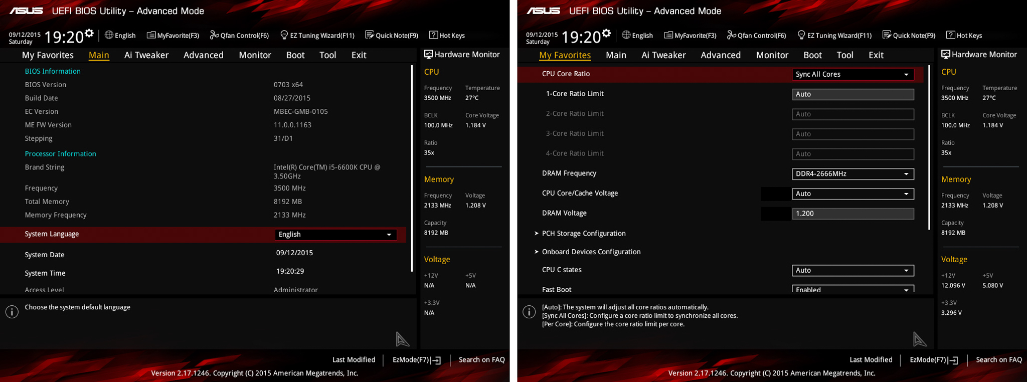Click the My Favorites page vertical scrollbar

(929, 147)
